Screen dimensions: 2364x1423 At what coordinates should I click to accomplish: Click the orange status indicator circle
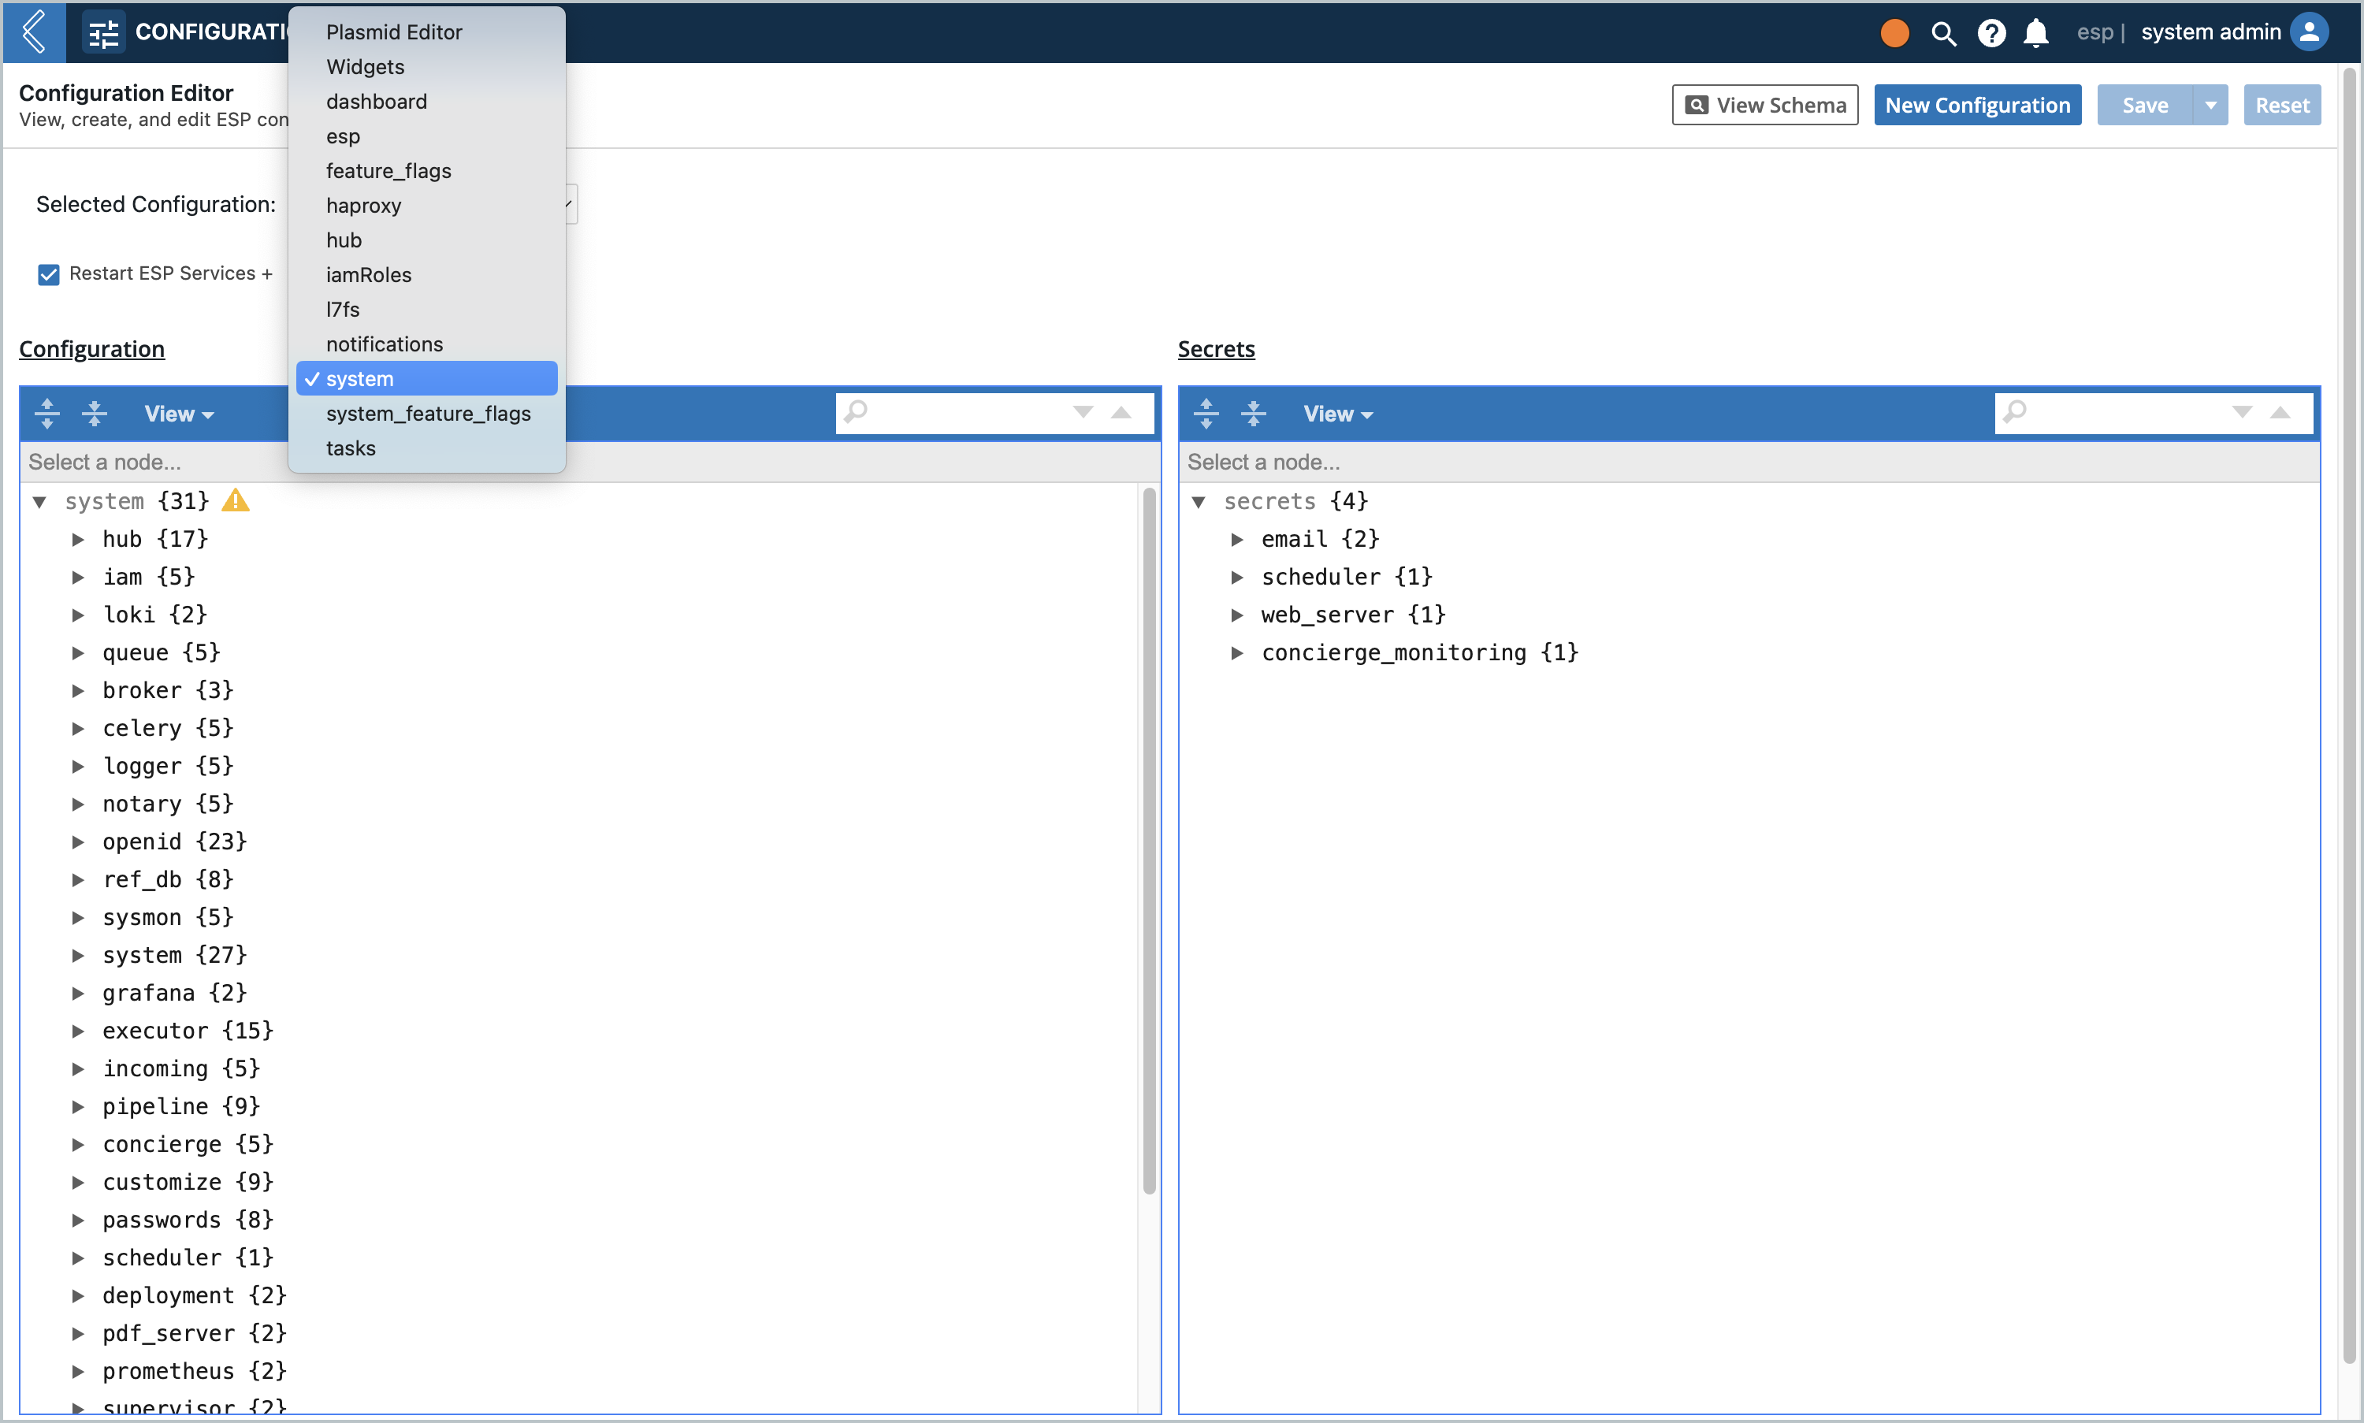(1894, 32)
